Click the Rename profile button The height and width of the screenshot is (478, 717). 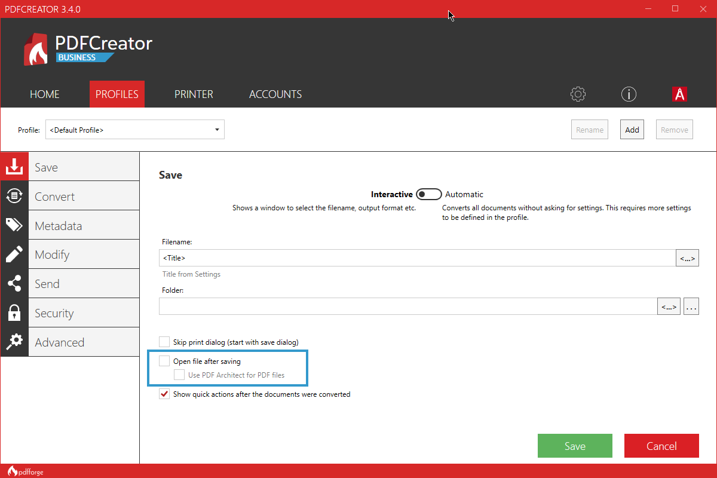coord(590,130)
